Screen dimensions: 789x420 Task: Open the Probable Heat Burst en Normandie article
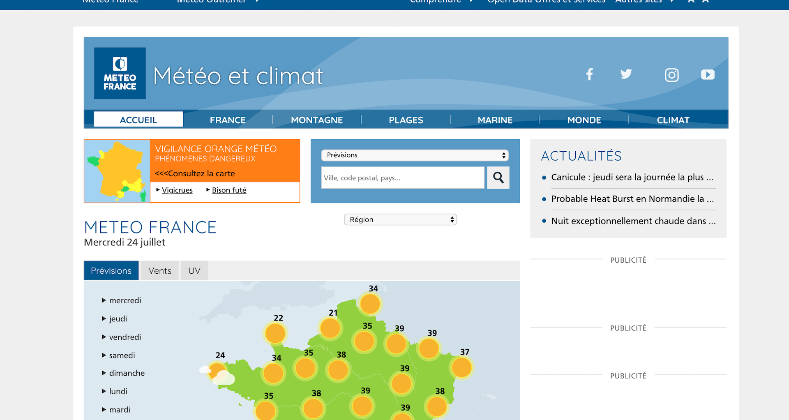(x=632, y=199)
